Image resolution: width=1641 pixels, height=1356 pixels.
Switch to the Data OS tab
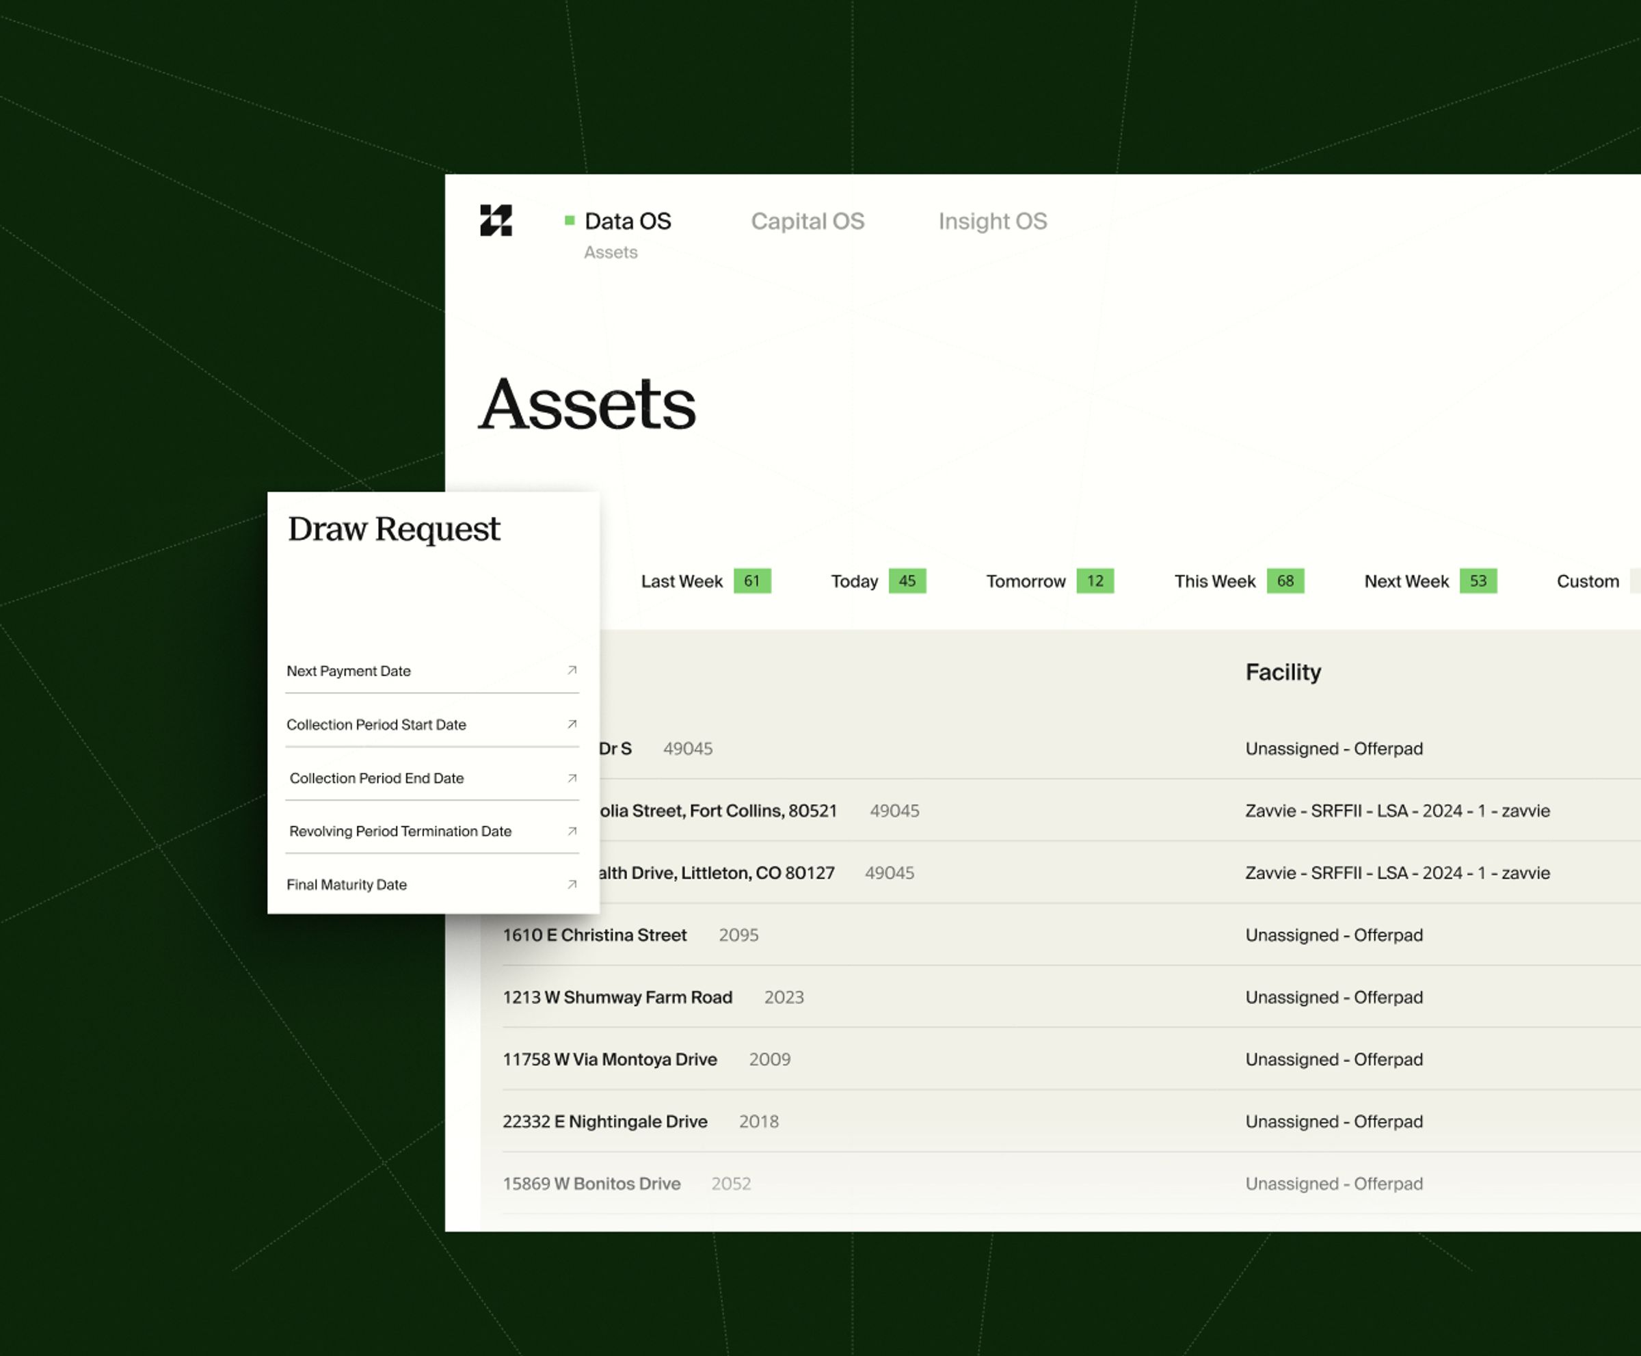(x=627, y=221)
